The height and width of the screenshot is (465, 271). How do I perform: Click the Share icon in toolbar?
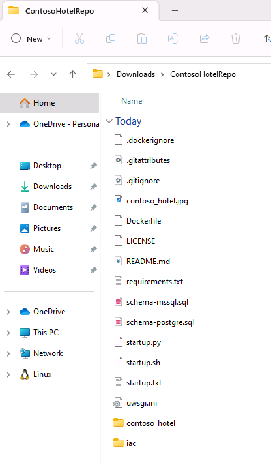click(205, 38)
